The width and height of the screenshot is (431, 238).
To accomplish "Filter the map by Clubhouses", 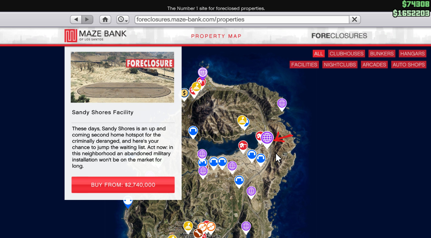I will click(346, 54).
